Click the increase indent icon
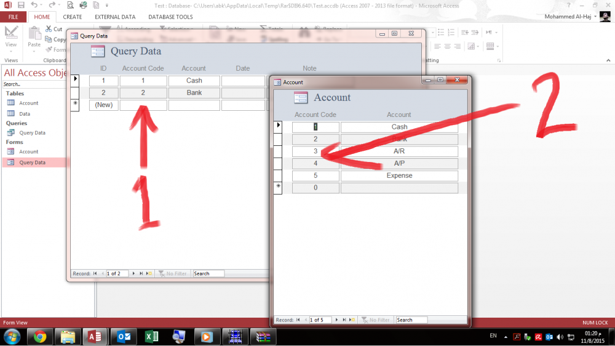615x346 pixels. coord(475,32)
